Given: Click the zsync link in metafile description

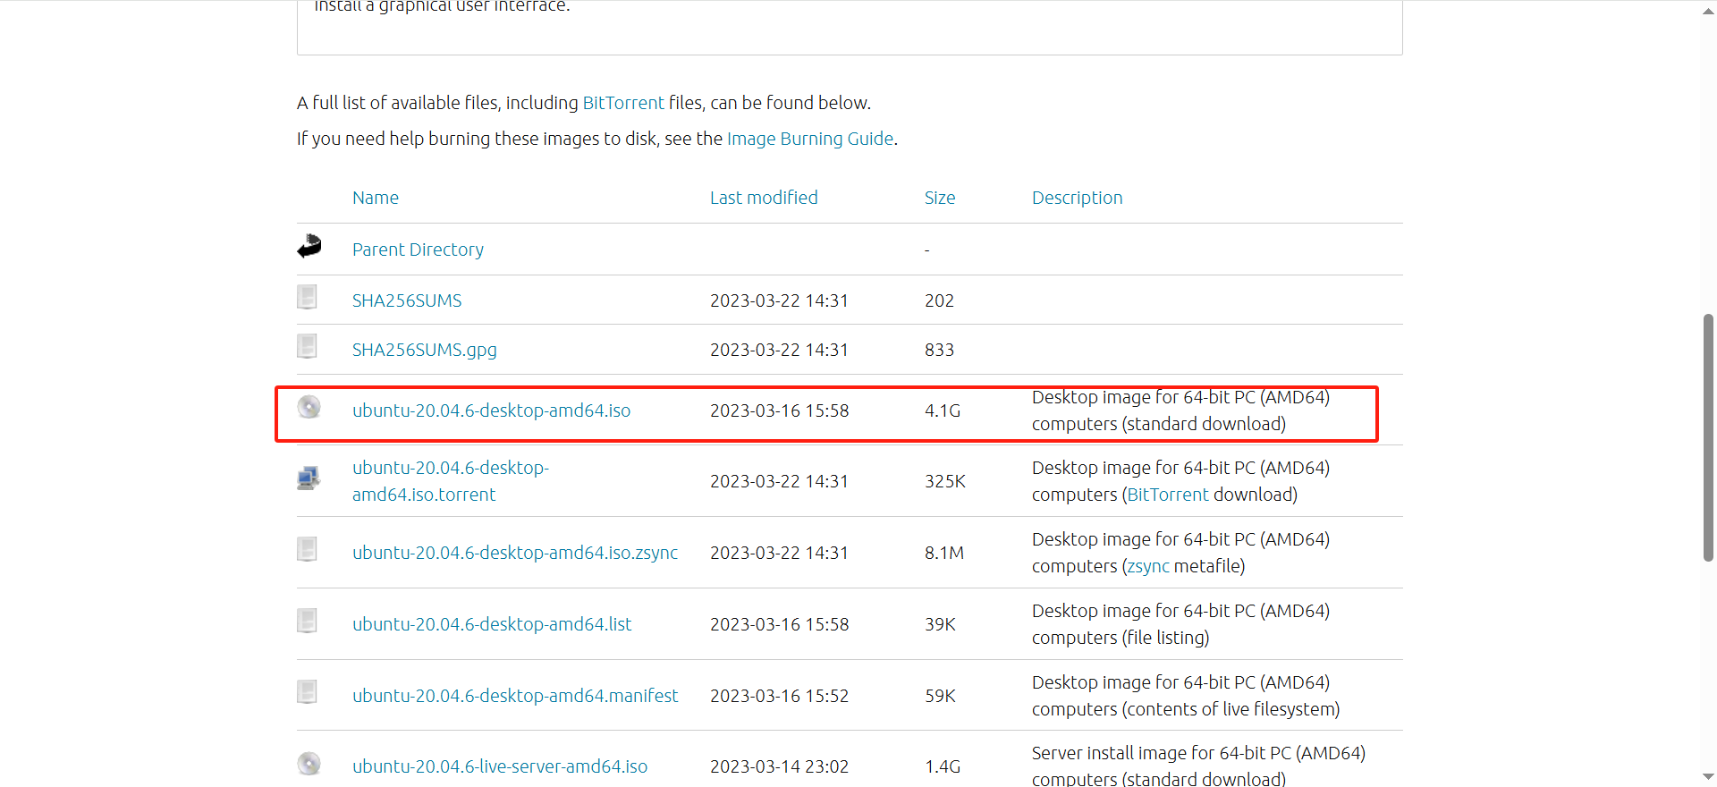Looking at the screenshot, I should 1148,566.
